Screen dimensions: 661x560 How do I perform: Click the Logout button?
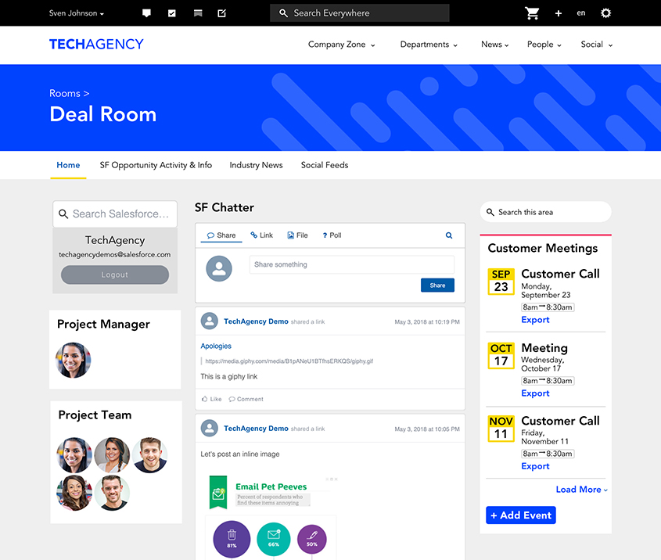(115, 275)
